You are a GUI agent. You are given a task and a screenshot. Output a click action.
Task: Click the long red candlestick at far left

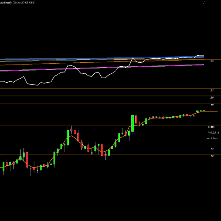tap(27, 160)
